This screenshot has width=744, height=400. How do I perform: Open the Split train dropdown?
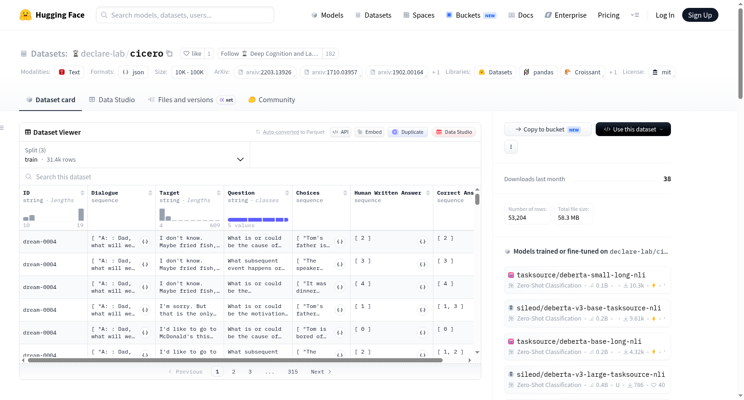pos(135,155)
